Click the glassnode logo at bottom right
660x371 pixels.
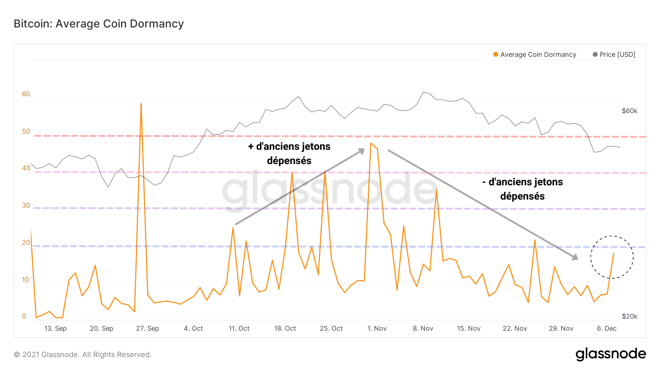click(x=610, y=354)
